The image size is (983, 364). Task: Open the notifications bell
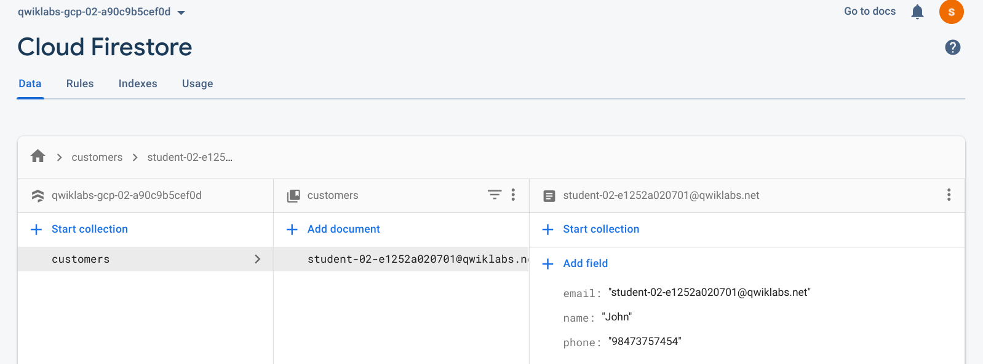[917, 12]
